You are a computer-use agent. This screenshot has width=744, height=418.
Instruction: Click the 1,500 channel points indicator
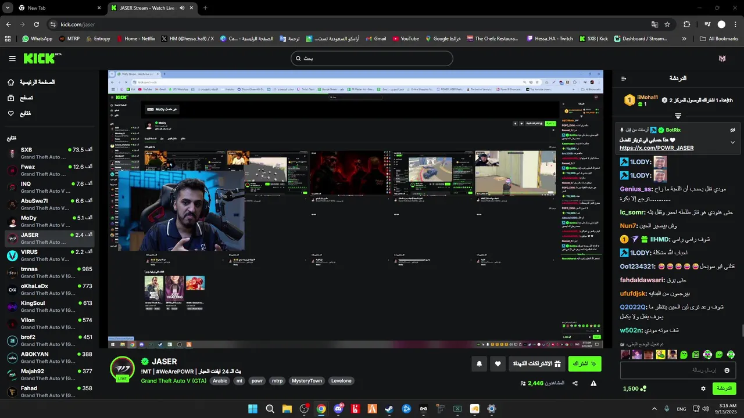click(x=634, y=388)
